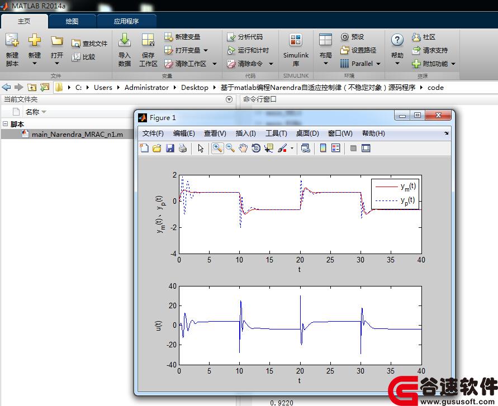Toggle the Data Cursor tool

click(x=269, y=148)
